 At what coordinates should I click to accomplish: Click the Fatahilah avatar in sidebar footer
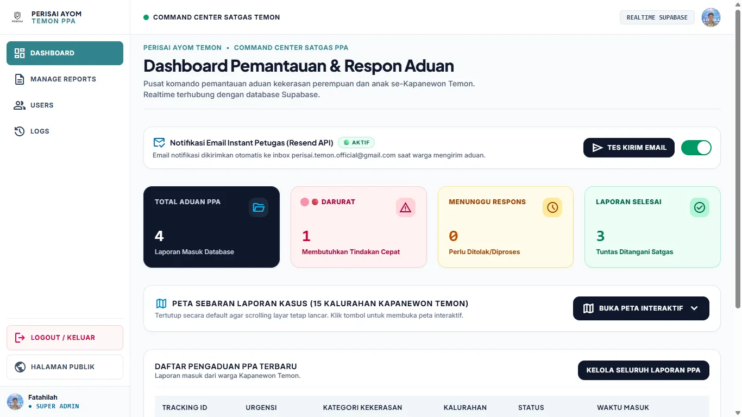pos(15,402)
